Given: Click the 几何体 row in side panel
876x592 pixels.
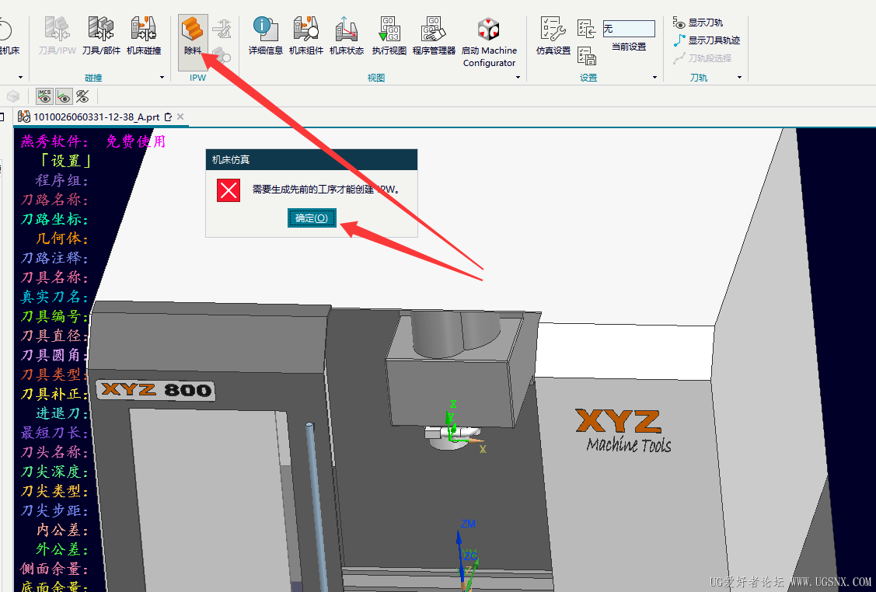Looking at the screenshot, I should [61, 239].
